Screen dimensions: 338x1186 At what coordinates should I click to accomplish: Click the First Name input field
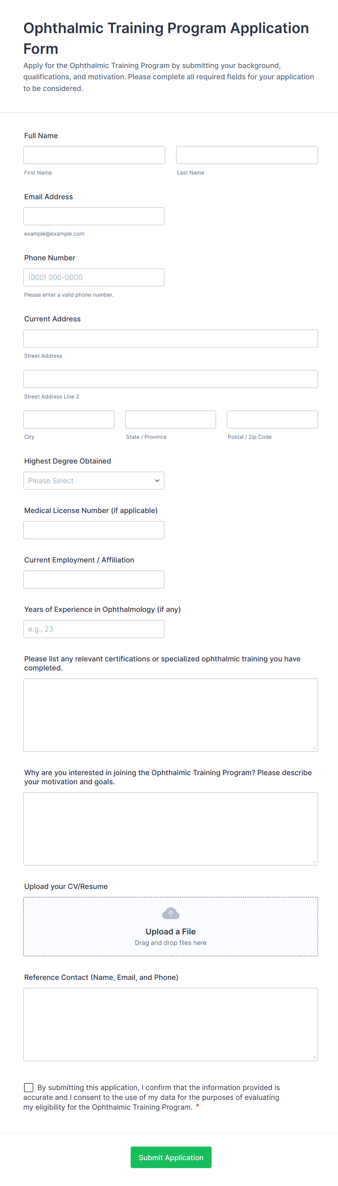pyautogui.click(x=94, y=155)
